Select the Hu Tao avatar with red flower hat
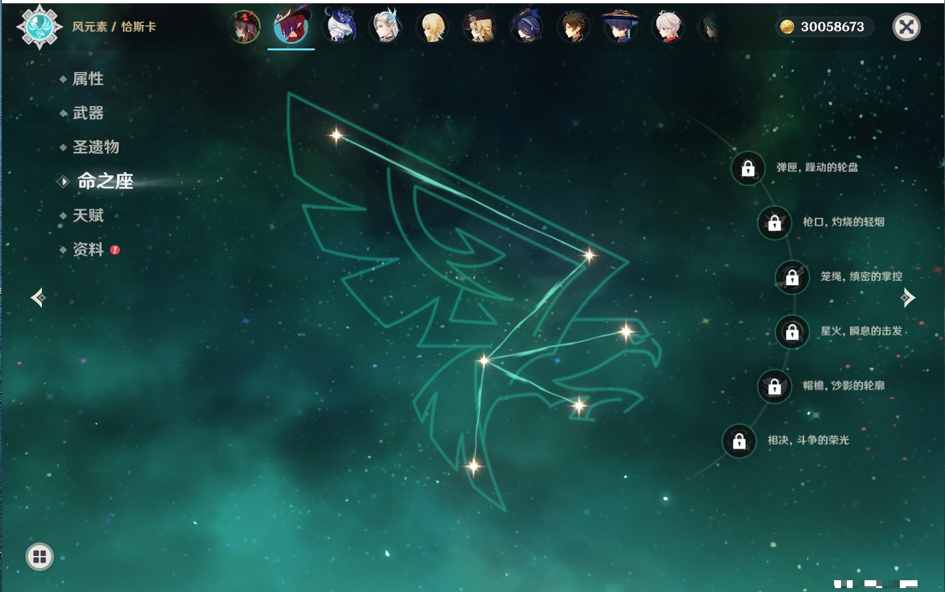The width and height of the screenshot is (945, 592). 245,27
